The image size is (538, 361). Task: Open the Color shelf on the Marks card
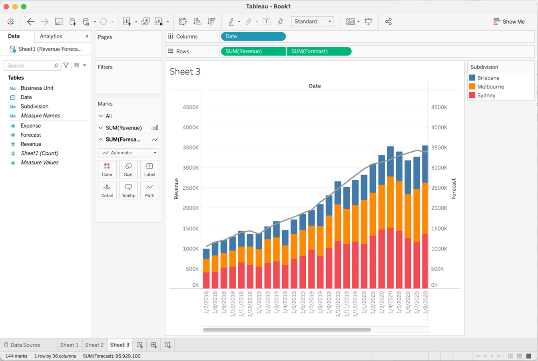107,169
